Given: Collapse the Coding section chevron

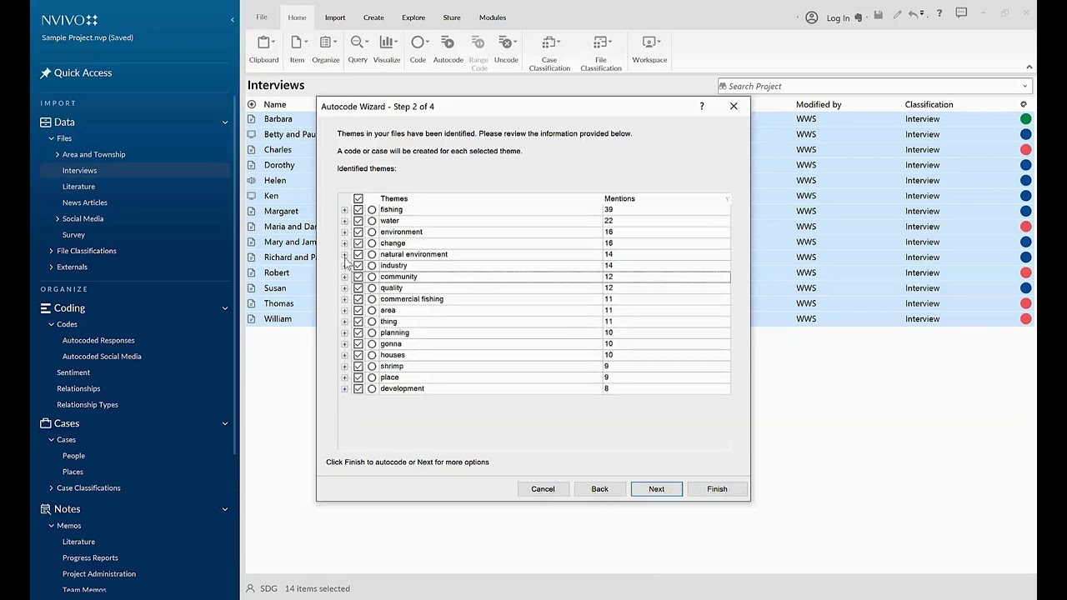Looking at the screenshot, I should [x=224, y=308].
